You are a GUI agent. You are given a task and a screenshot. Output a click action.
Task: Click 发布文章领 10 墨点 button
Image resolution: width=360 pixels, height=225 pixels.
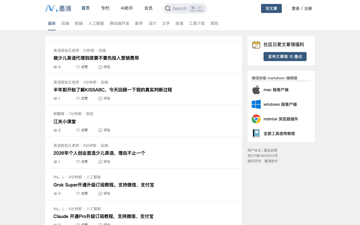285,57
